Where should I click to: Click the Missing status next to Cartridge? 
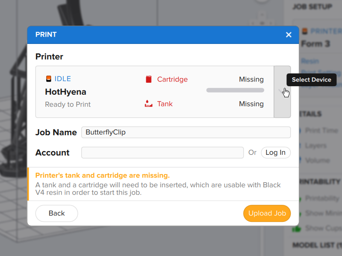coord(251,79)
